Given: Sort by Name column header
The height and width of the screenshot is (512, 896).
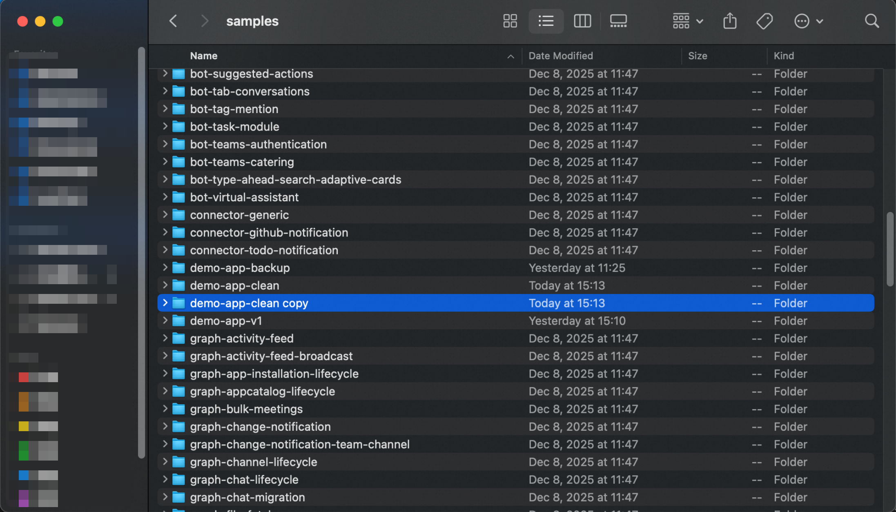Looking at the screenshot, I should pyautogui.click(x=203, y=56).
